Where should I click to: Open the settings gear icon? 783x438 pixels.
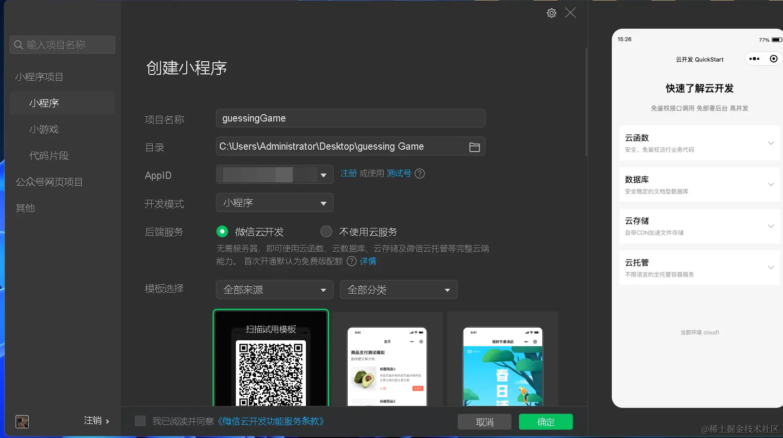click(x=552, y=13)
